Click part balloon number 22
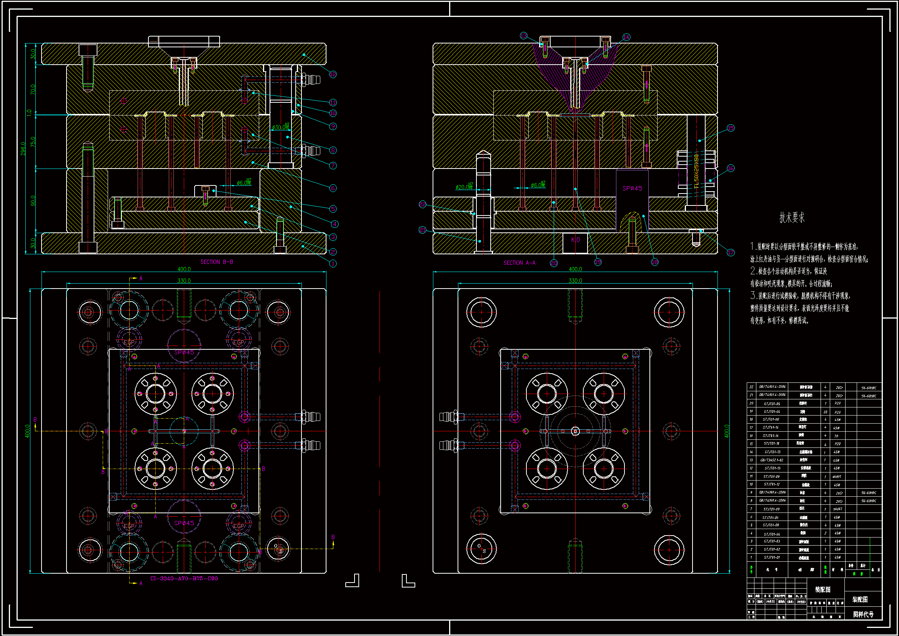 pos(423,204)
